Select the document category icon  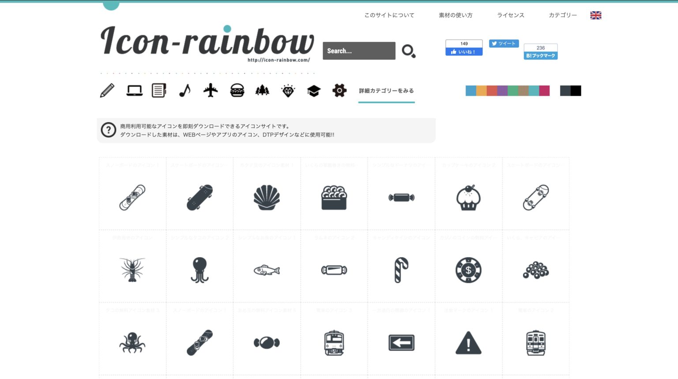159,90
